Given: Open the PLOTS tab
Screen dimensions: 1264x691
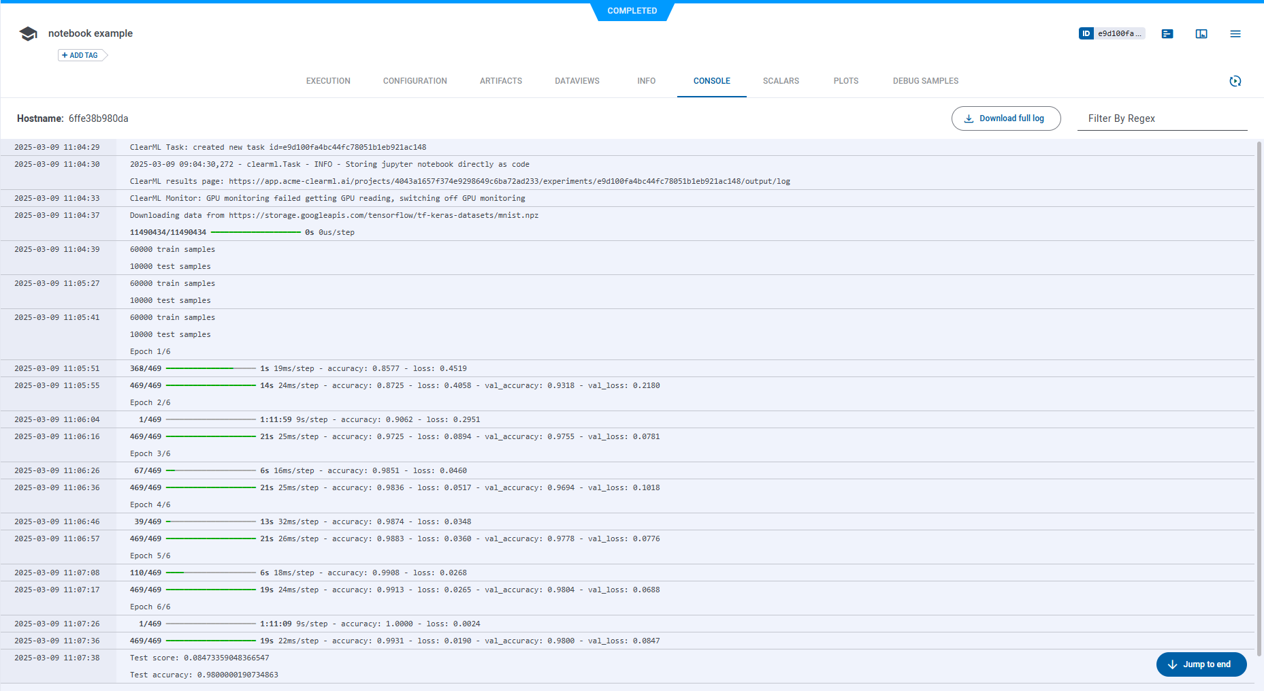Looking at the screenshot, I should (845, 80).
